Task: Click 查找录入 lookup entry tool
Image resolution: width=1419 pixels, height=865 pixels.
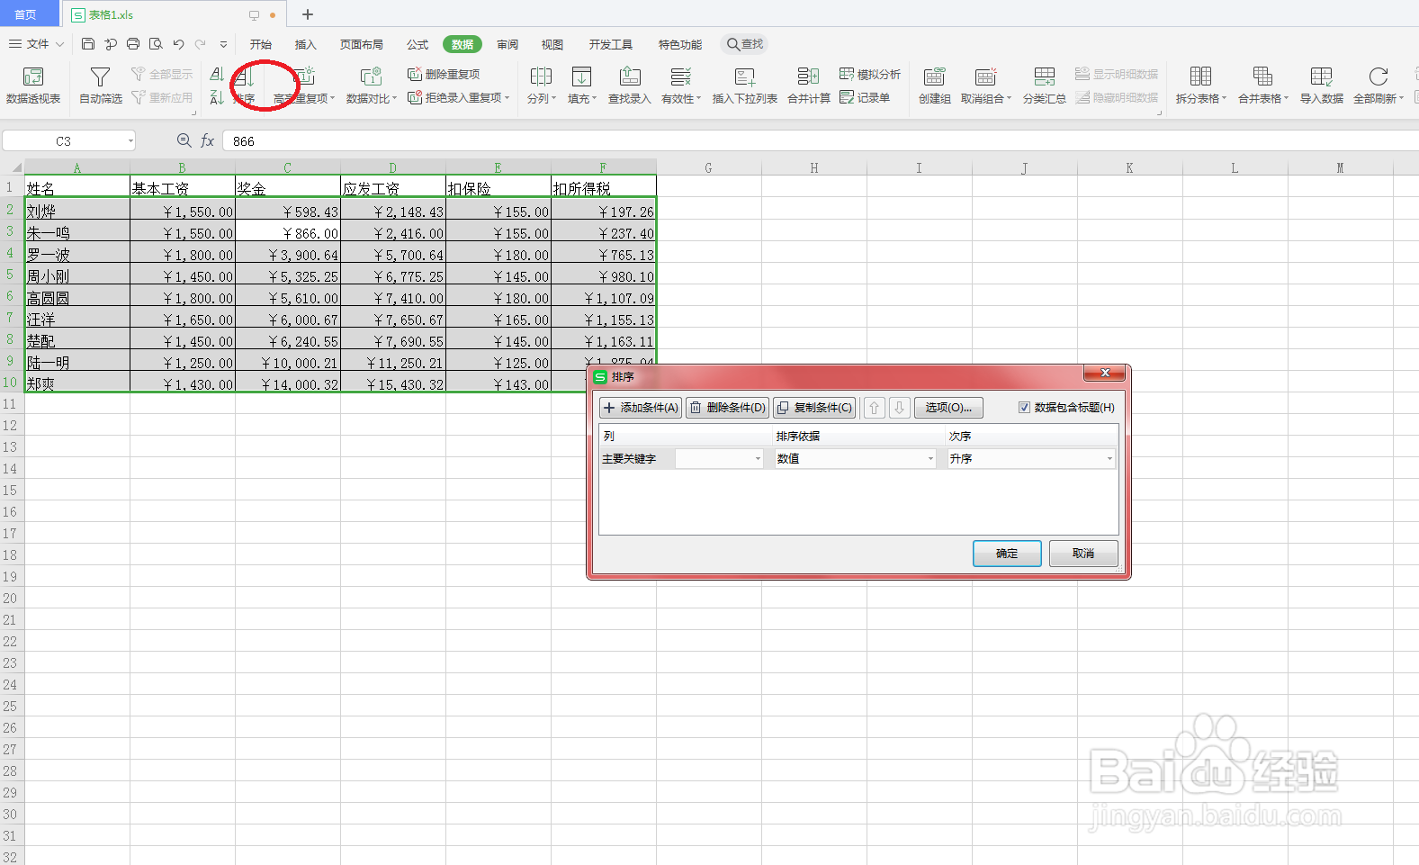Action: (630, 86)
